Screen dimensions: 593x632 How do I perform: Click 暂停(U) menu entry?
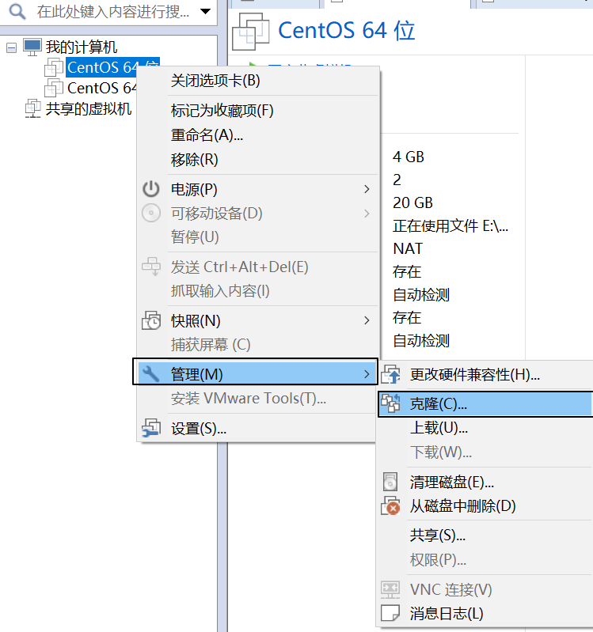click(257, 237)
